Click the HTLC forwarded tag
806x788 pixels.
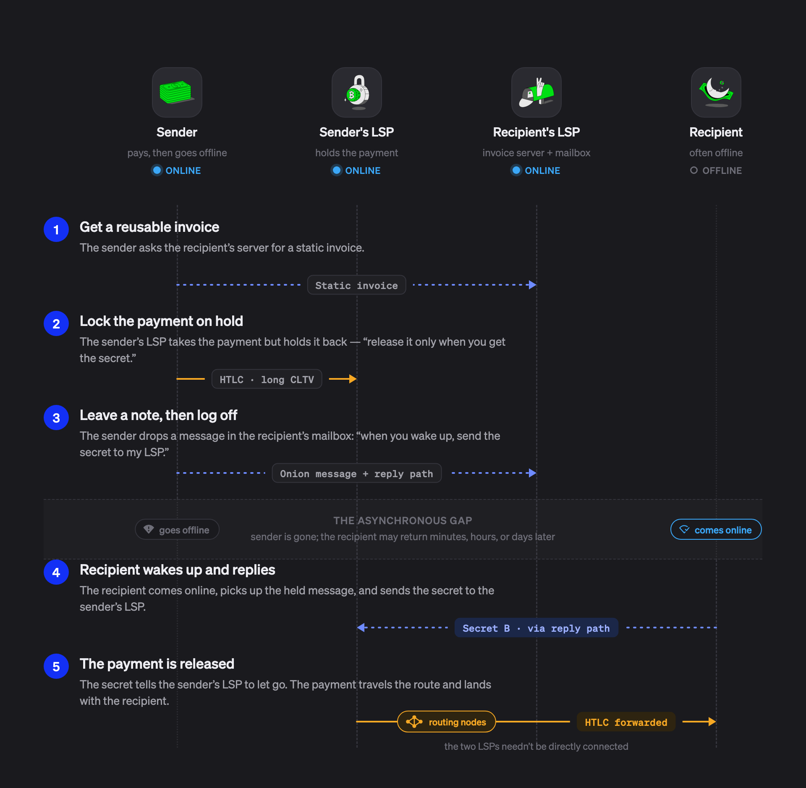click(x=626, y=722)
